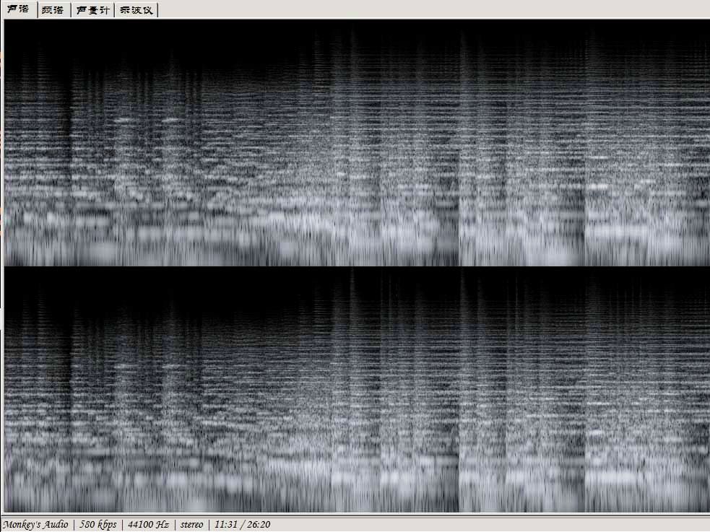This screenshot has height=532, width=710.
Task: Click the 580 kbps bitrate status entry
Action: click(98, 524)
